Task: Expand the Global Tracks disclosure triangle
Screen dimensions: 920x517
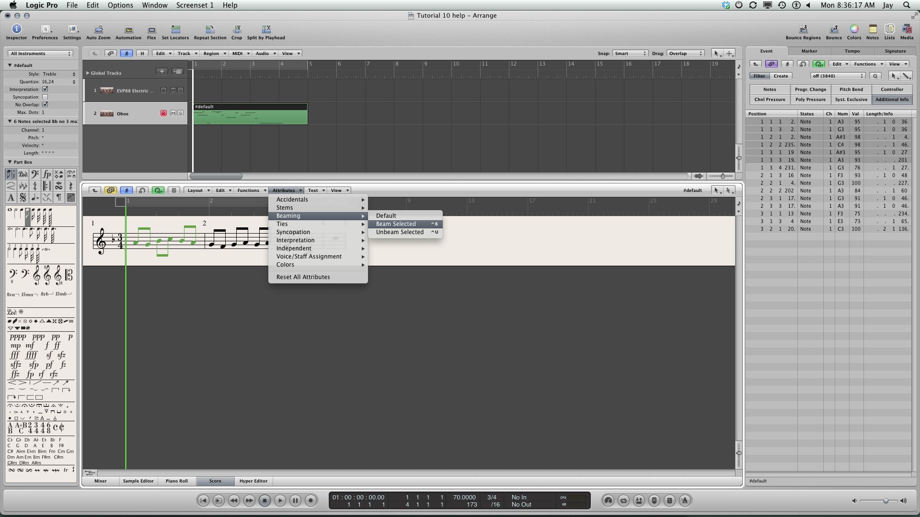Action: tap(88, 73)
